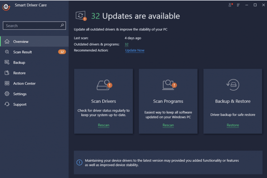Open Settings from the sidebar
The width and height of the screenshot is (267, 178).
pyautogui.click(x=35, y=94)
